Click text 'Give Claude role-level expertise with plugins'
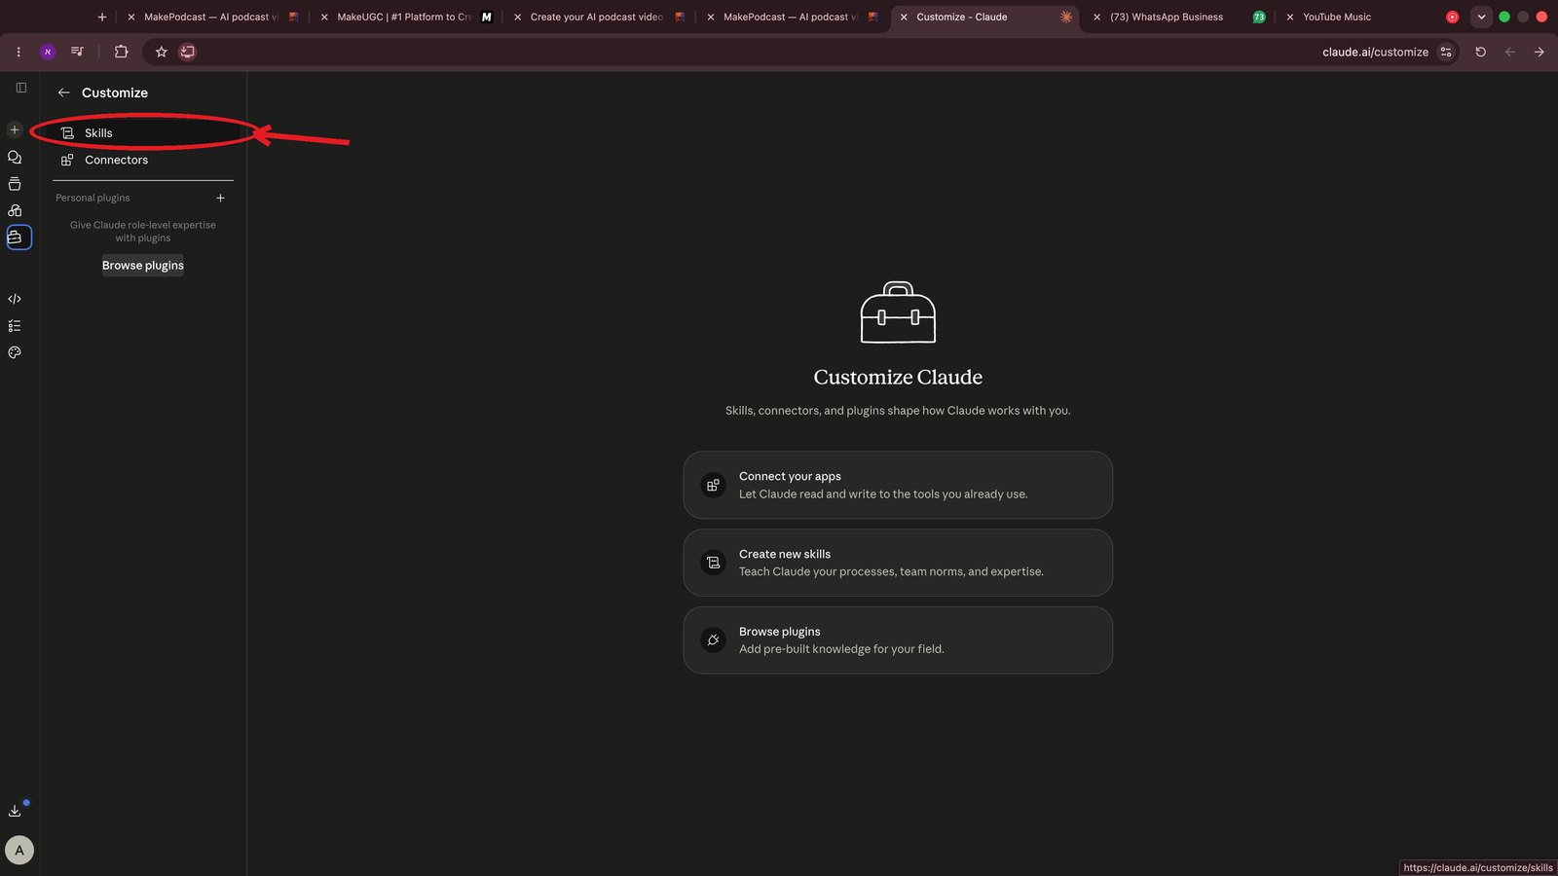This screenshot has height=876, width=1558. point(143,232)
